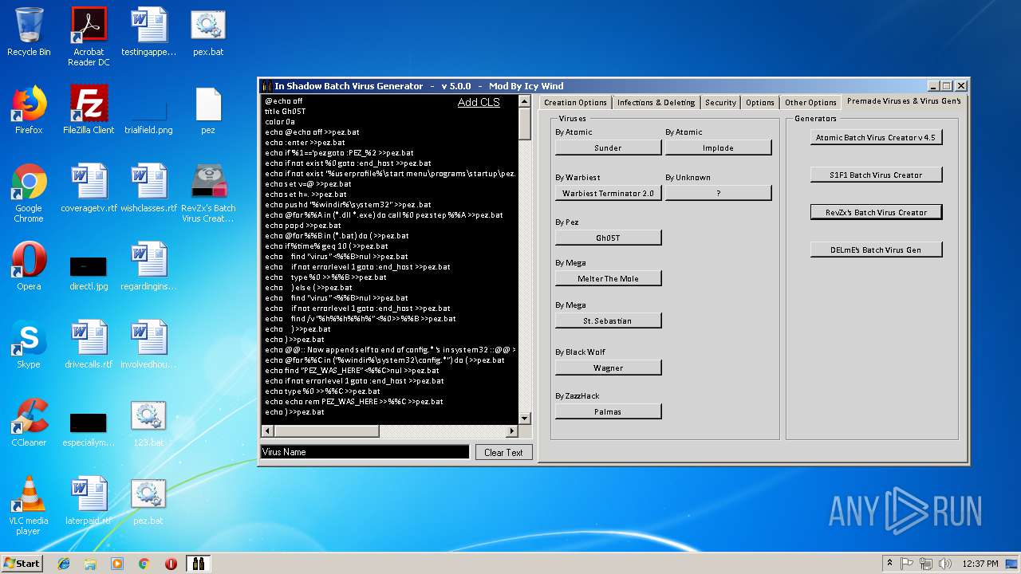This screenshot has width=1021, height=574.
Task: Open Opera from the taskbar
Action: (171, 564)
